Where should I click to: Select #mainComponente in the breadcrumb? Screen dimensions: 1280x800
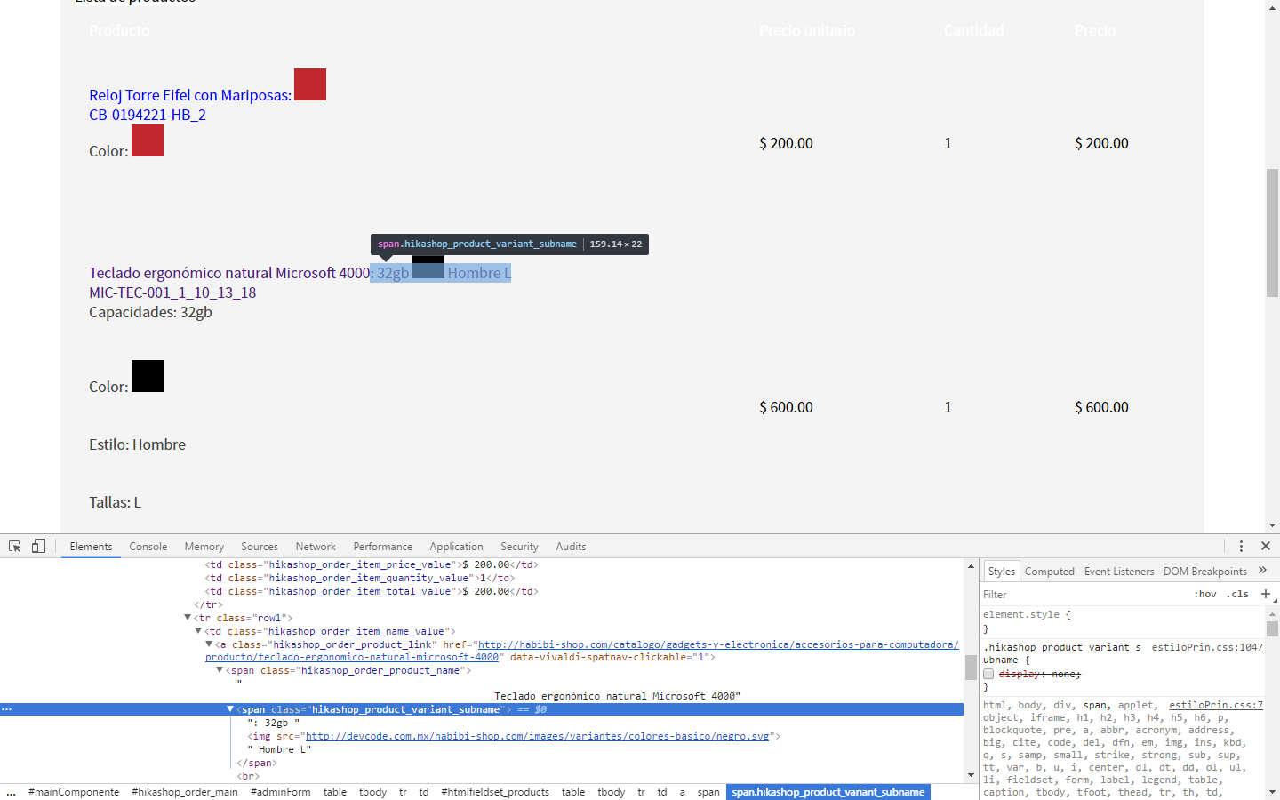[x=74, y=792]
